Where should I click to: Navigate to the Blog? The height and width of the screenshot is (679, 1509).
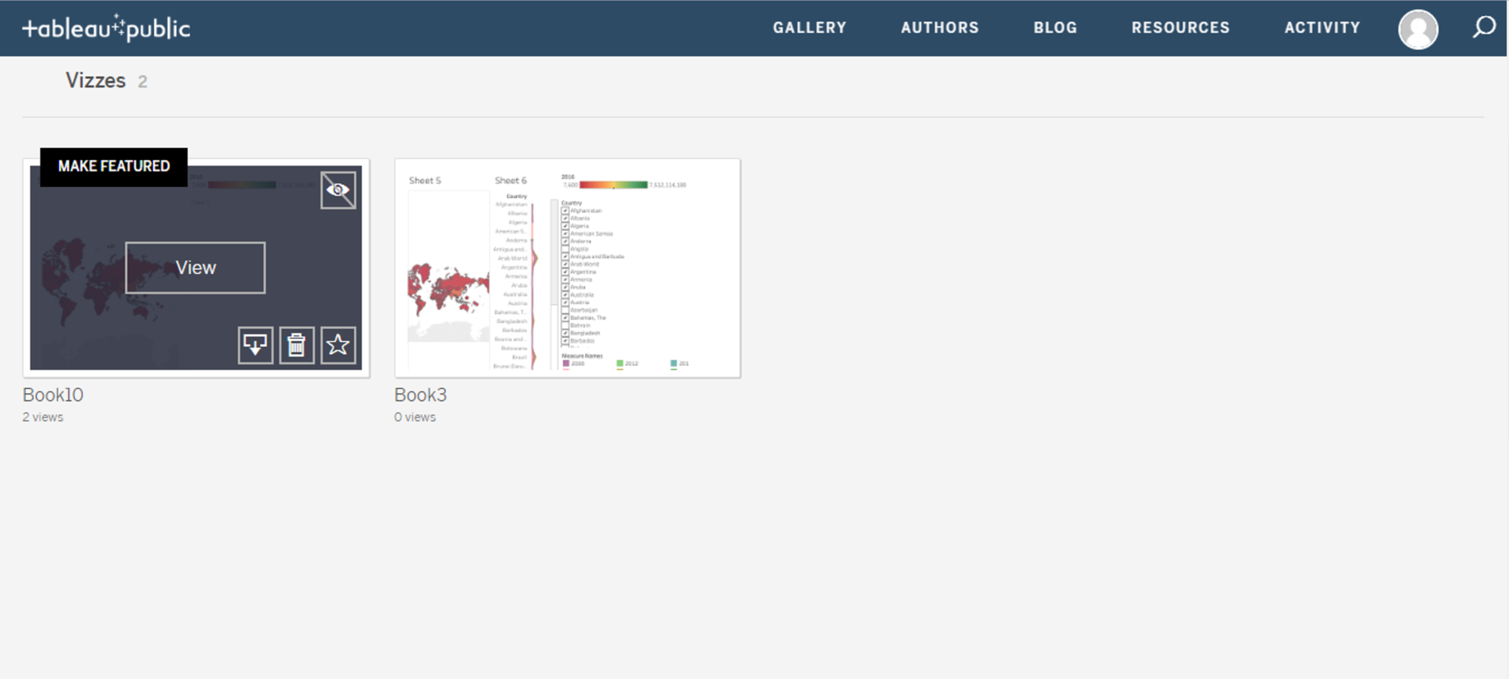(x=1055, y=28)
